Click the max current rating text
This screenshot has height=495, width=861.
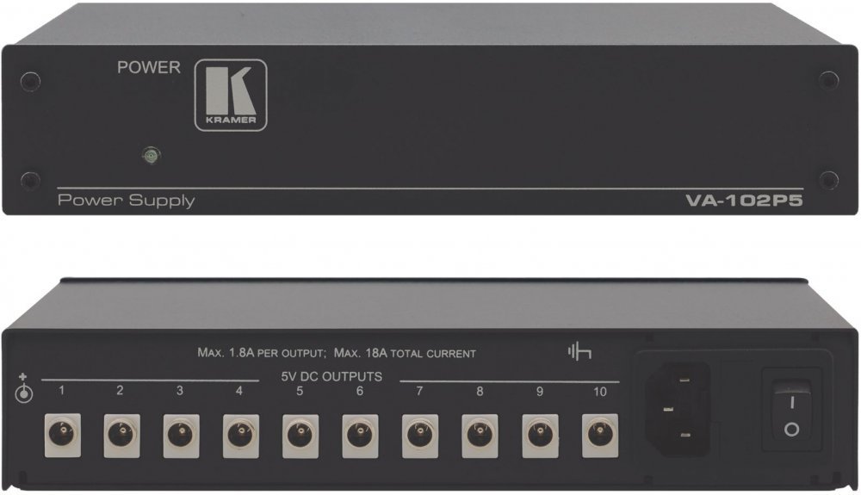[335, 353]
